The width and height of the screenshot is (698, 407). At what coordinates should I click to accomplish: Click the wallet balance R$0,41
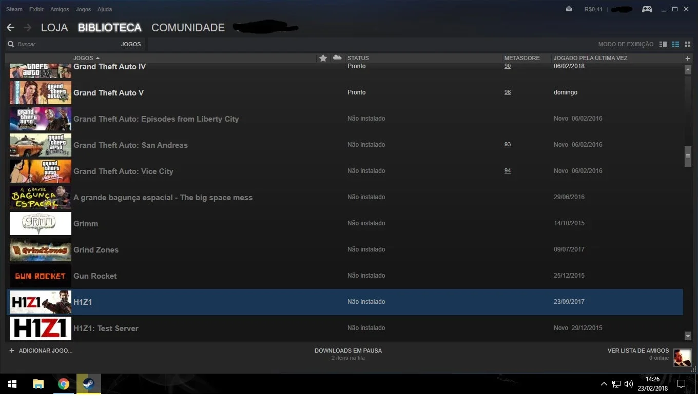[x=593, y=9]
